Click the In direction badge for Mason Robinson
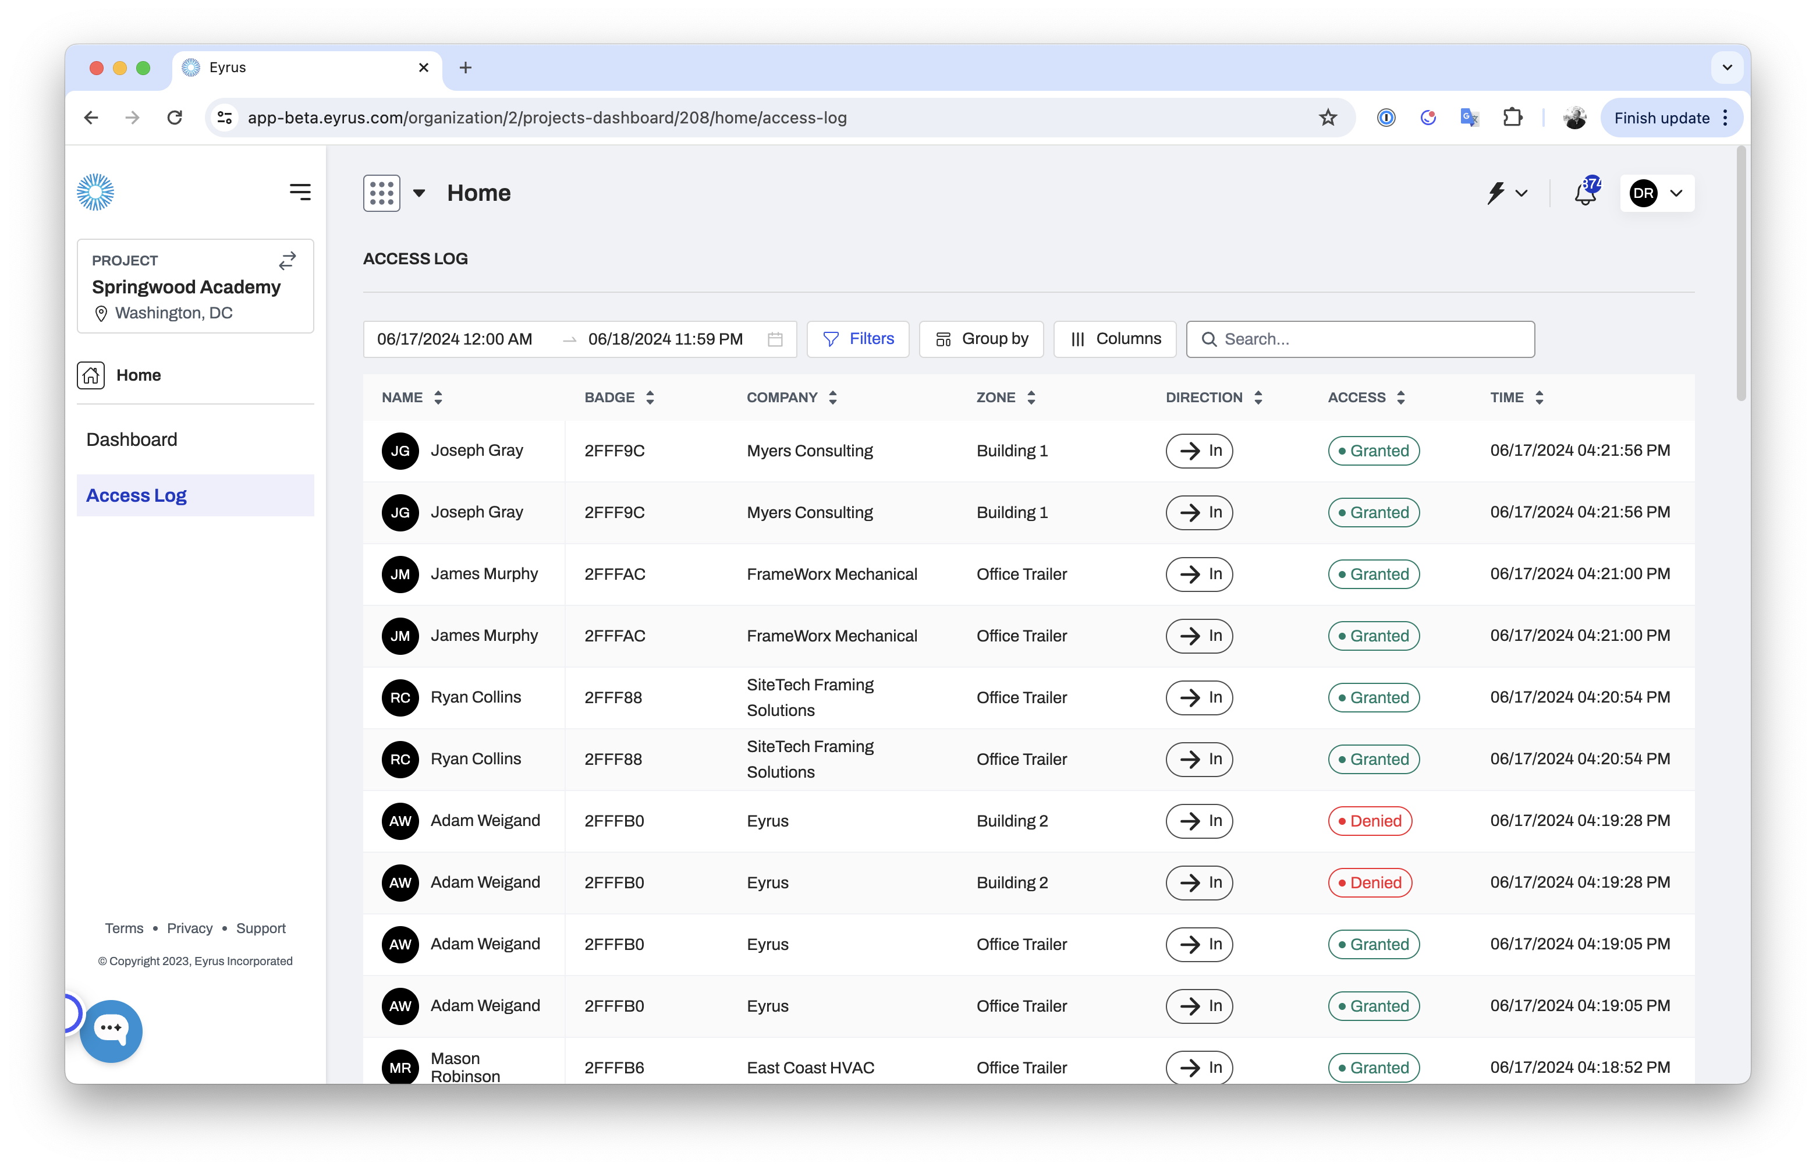Viewport: 1816px width, 1170px height. pyautogui.click(x=1198, y=1066)
